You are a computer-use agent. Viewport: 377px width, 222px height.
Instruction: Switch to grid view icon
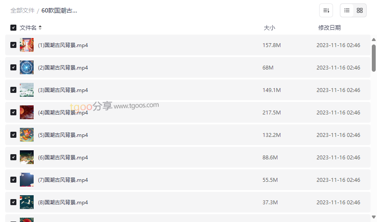(360, 10)
